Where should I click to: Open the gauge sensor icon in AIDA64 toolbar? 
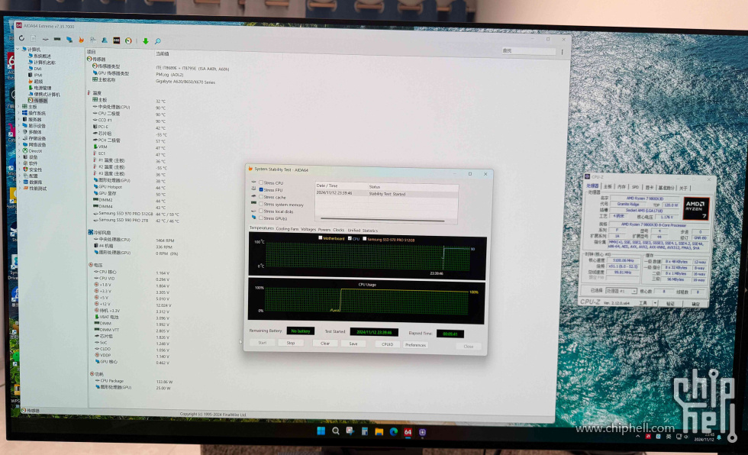pyautogui.click(x=128, y=41)
